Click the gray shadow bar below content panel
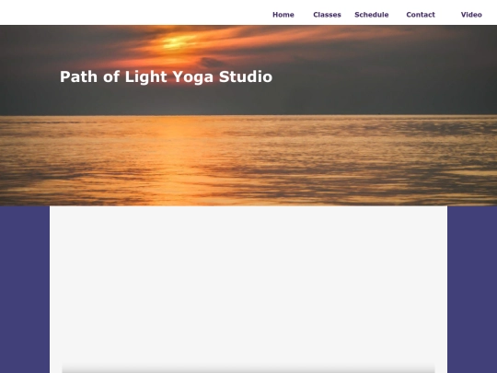497x373 pixels. coord(248,369)
